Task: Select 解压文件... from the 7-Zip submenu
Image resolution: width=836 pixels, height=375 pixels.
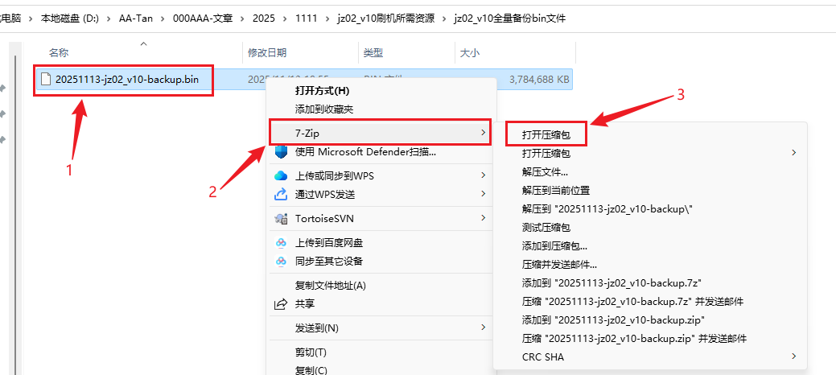Action: coord(545,171)
